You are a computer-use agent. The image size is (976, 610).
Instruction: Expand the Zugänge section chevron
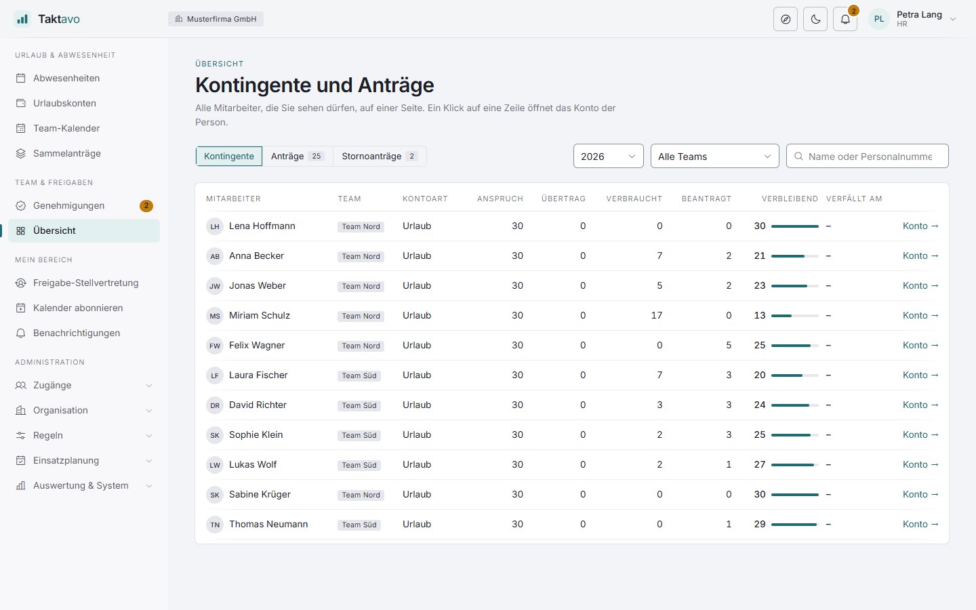149,386
